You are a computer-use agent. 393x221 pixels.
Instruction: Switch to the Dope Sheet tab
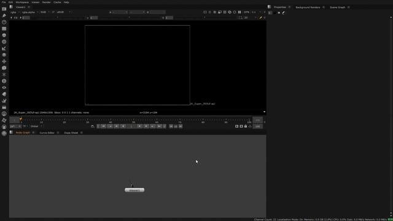pyautogui.click(x=71, y=133)
